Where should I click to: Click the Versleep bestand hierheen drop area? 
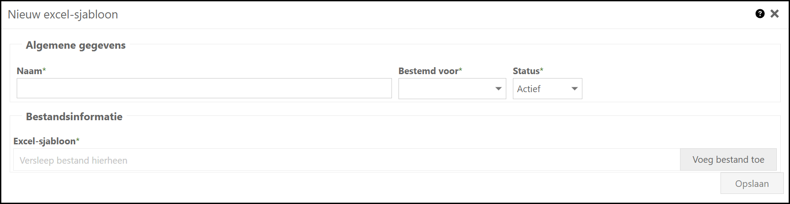coord(347,160)
